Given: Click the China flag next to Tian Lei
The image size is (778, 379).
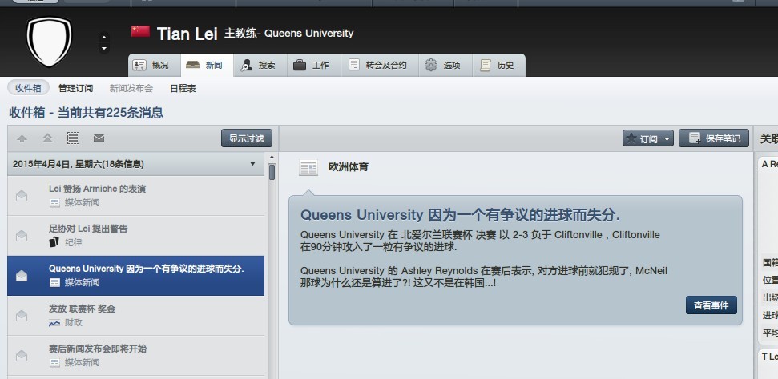Looking at the screenshot, I should (x=140, y=32).
